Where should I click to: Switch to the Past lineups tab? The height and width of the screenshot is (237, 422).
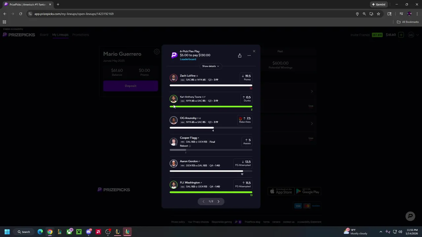click(280, 51)
